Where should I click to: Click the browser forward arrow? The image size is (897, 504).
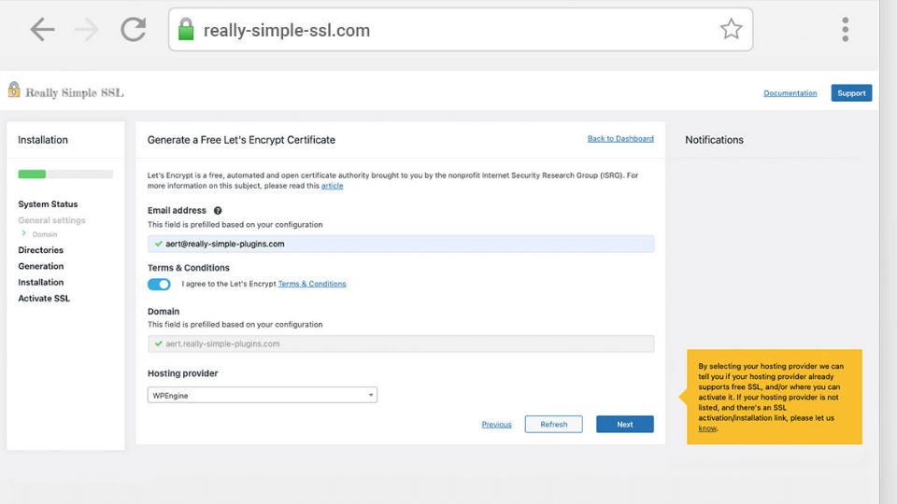coord(87,30)
